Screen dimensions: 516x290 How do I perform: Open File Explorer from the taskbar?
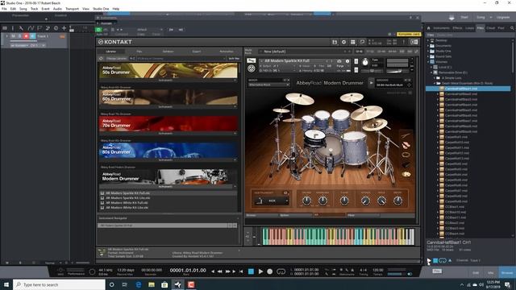pos(152,284)
